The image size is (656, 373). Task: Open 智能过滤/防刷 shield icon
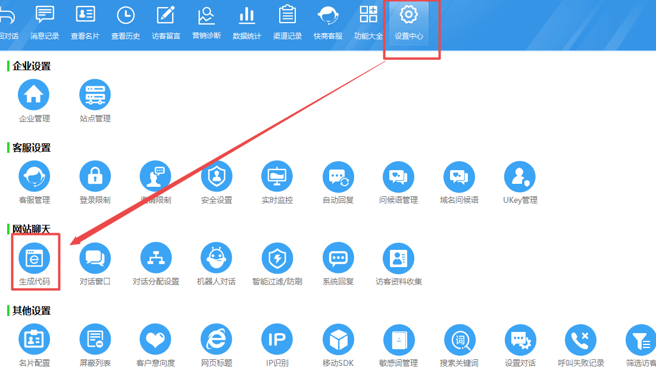click(277, 258)
